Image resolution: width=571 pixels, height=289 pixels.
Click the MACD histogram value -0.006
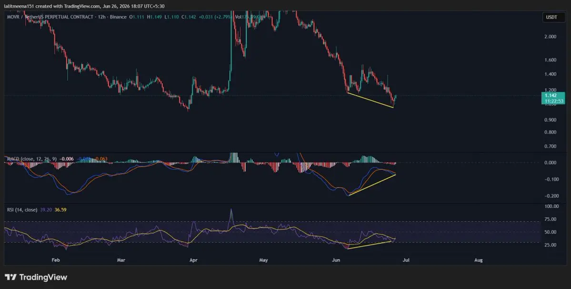(66, 158)
